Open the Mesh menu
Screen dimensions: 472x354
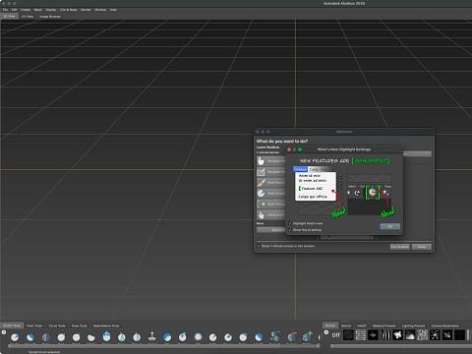point(38,10)
